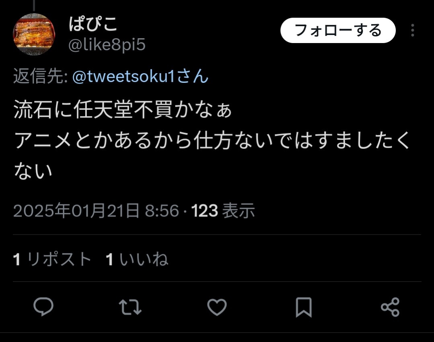Open the ぱぴこ display name profile
The height and width of the screenshot is (342, 434).
[x=93, y=24]
